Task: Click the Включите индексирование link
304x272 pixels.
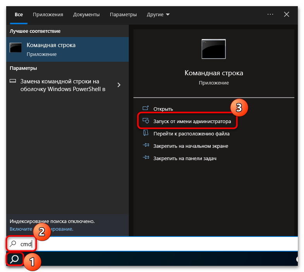Action: pyautogui.click(x=41, y=229)
